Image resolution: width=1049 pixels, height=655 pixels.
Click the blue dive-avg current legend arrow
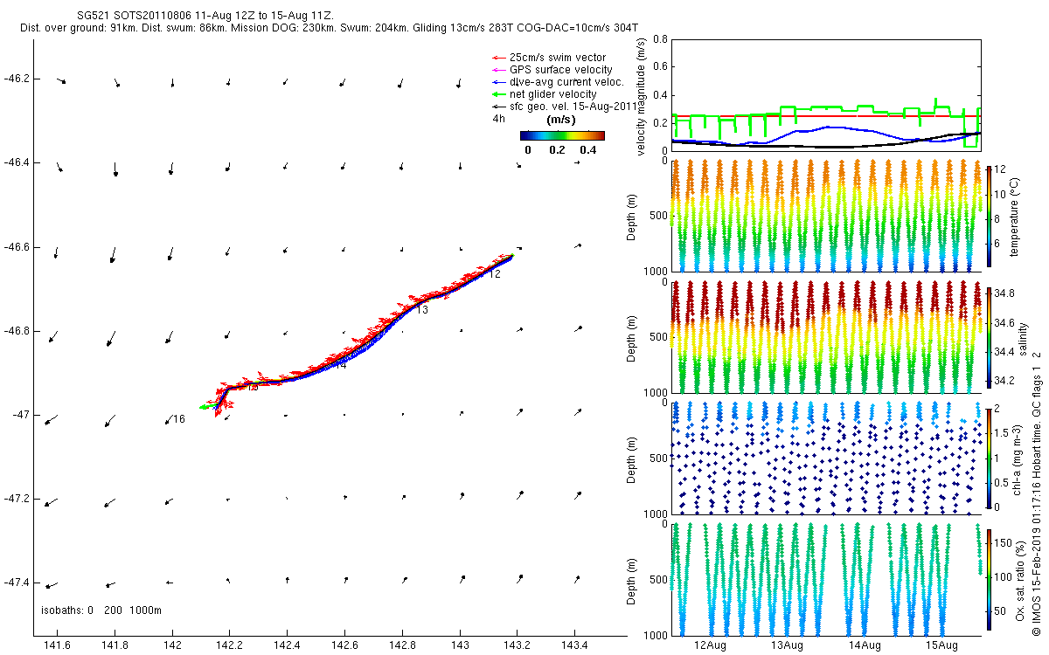[x=498, y=82]
